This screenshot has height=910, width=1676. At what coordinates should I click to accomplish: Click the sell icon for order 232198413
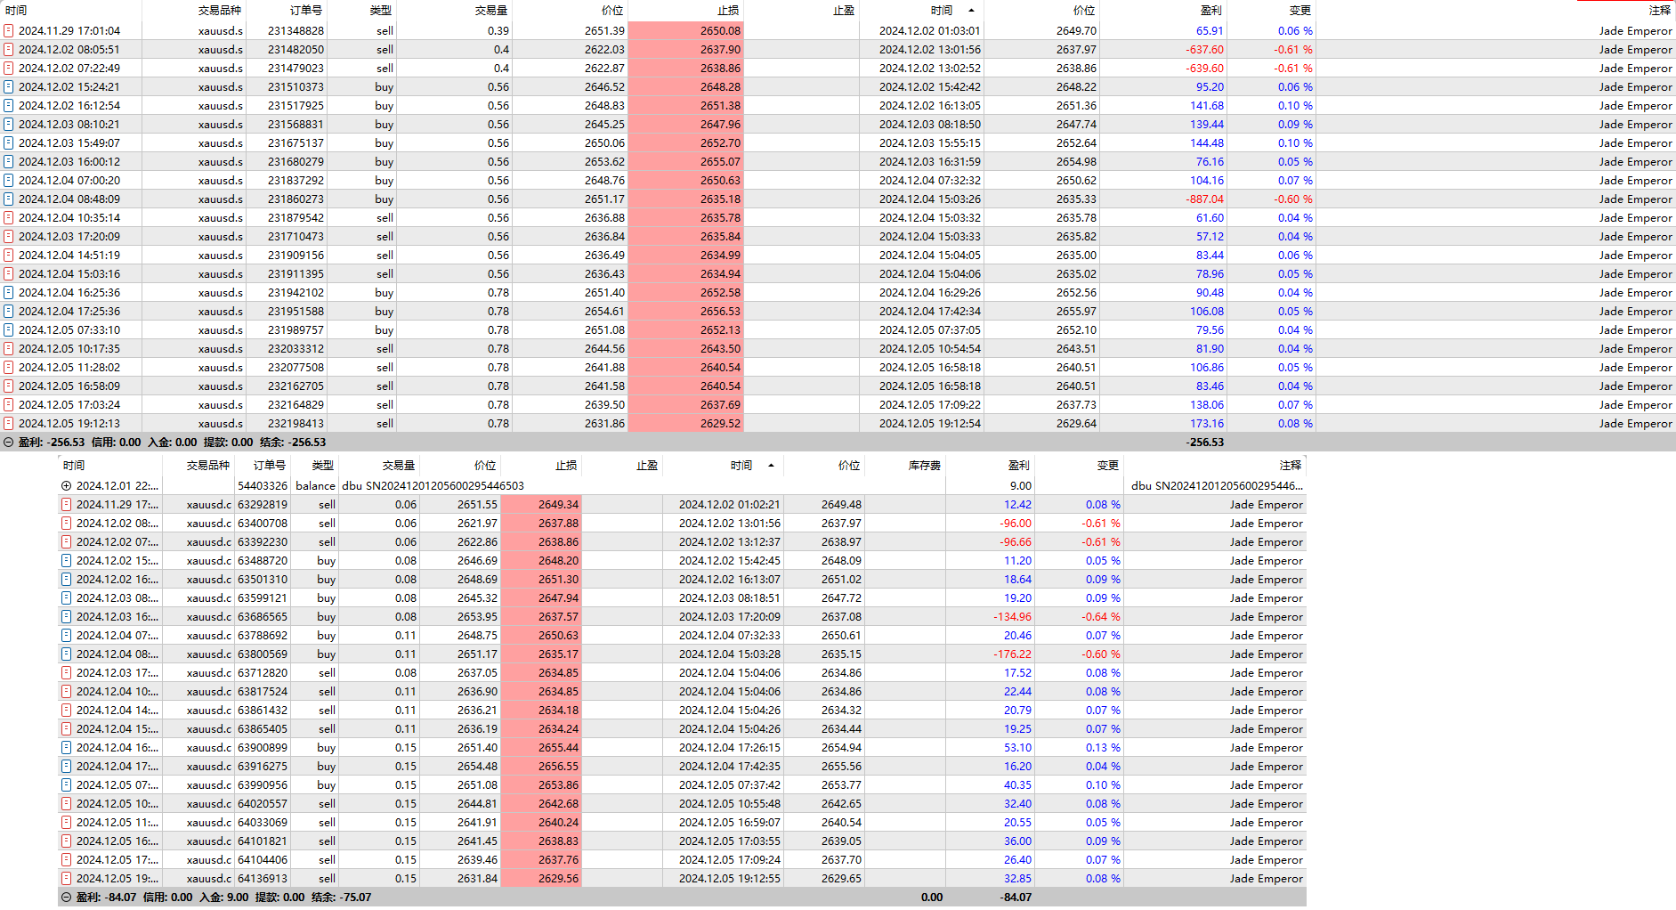pos(8,423)
